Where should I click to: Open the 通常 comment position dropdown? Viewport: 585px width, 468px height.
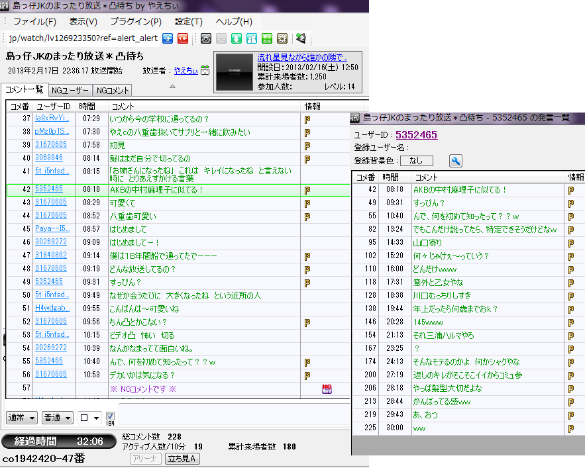click(x=22, y=418)
